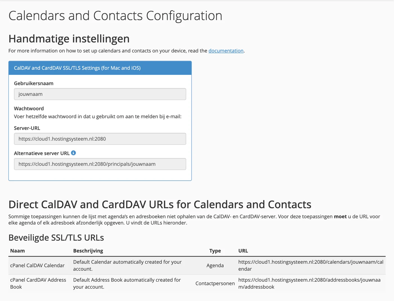Viewport: 394px width, 301px height.
Task: Click the URL column header
Action: coord(243,251)
